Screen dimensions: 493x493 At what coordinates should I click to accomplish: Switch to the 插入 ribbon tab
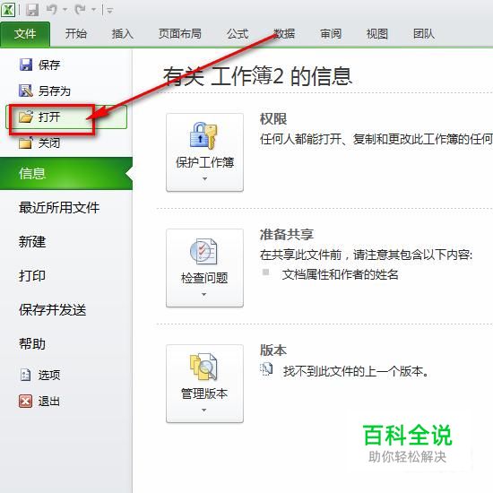(x=122, y=34)
